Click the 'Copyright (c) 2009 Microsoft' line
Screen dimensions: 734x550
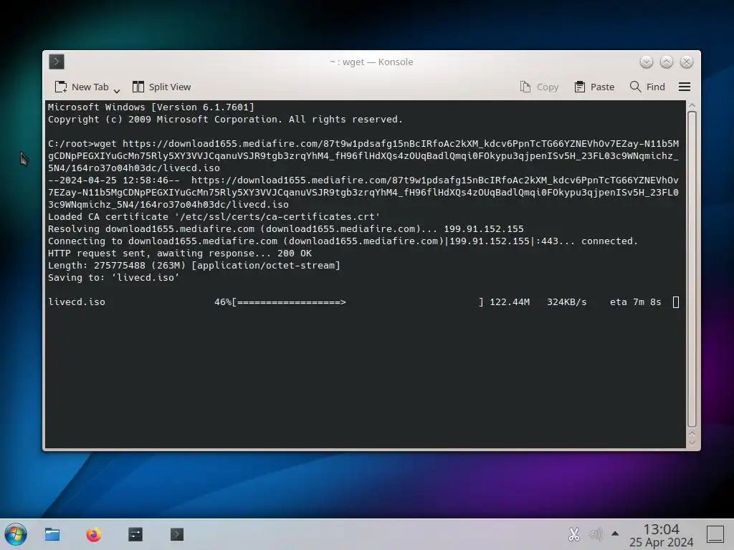tap(225, 120)
